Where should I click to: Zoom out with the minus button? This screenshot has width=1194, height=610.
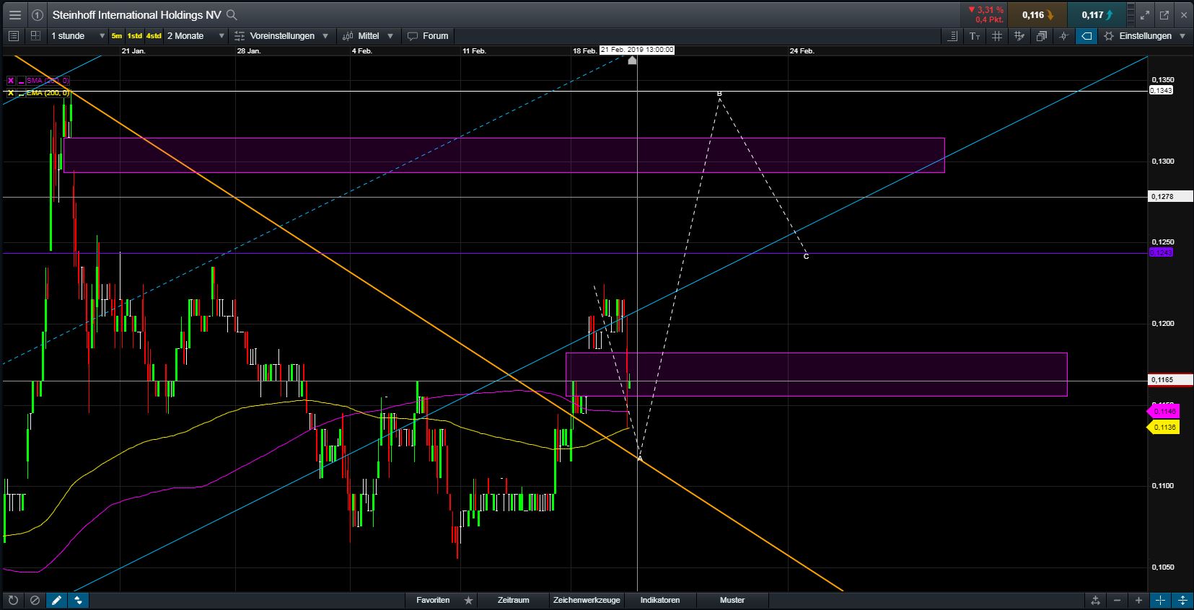1117,600
